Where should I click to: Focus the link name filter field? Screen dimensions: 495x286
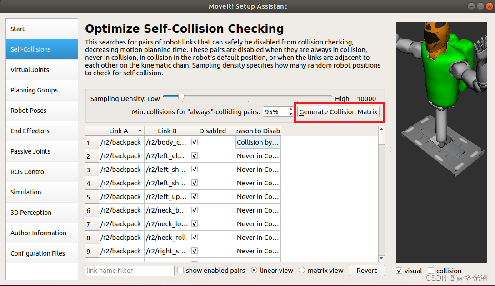(x=130, y=270)
